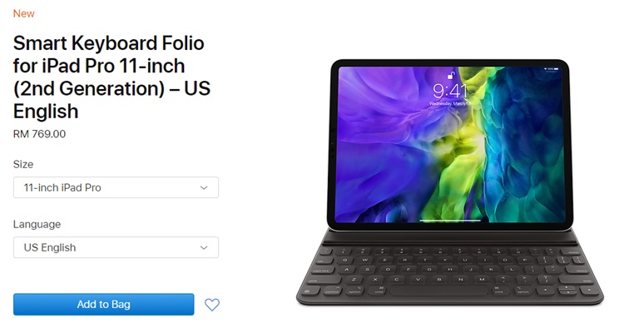Open the 11-inch iPad Pro size dropdown
The width and height of the screenshot is (624, 328).
click(x=116, y=187)
